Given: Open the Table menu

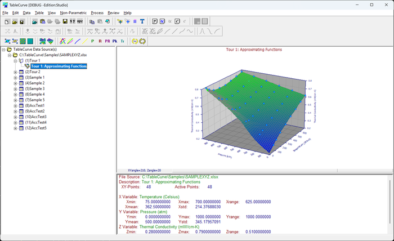Looking at the screenshot, I should click(39, 13).
